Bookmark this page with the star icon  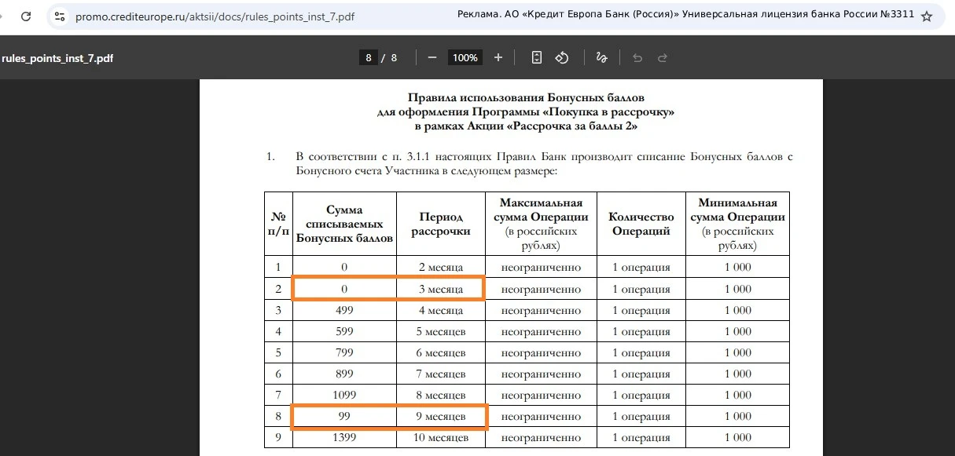[927, 16]
